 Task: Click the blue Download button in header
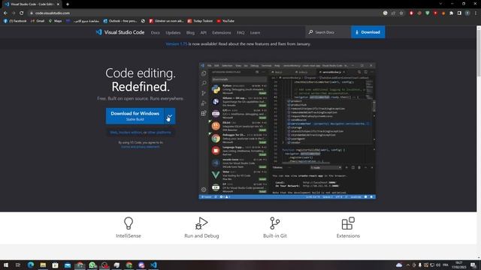pos(368,32)
